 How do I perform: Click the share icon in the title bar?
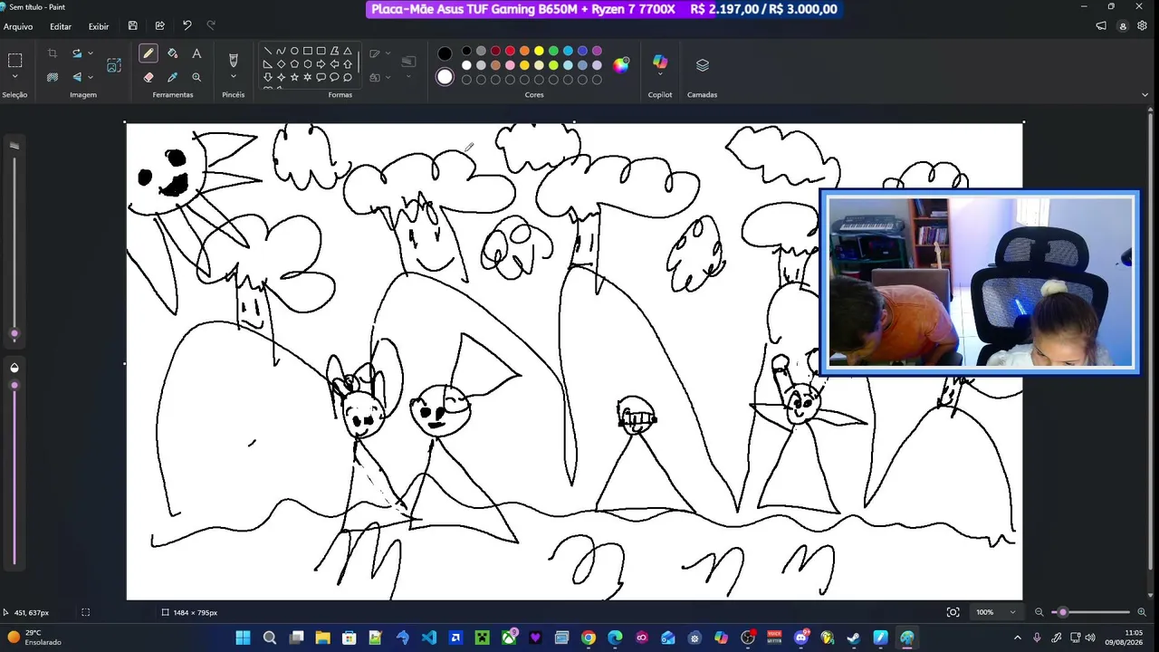coord(160,26)
